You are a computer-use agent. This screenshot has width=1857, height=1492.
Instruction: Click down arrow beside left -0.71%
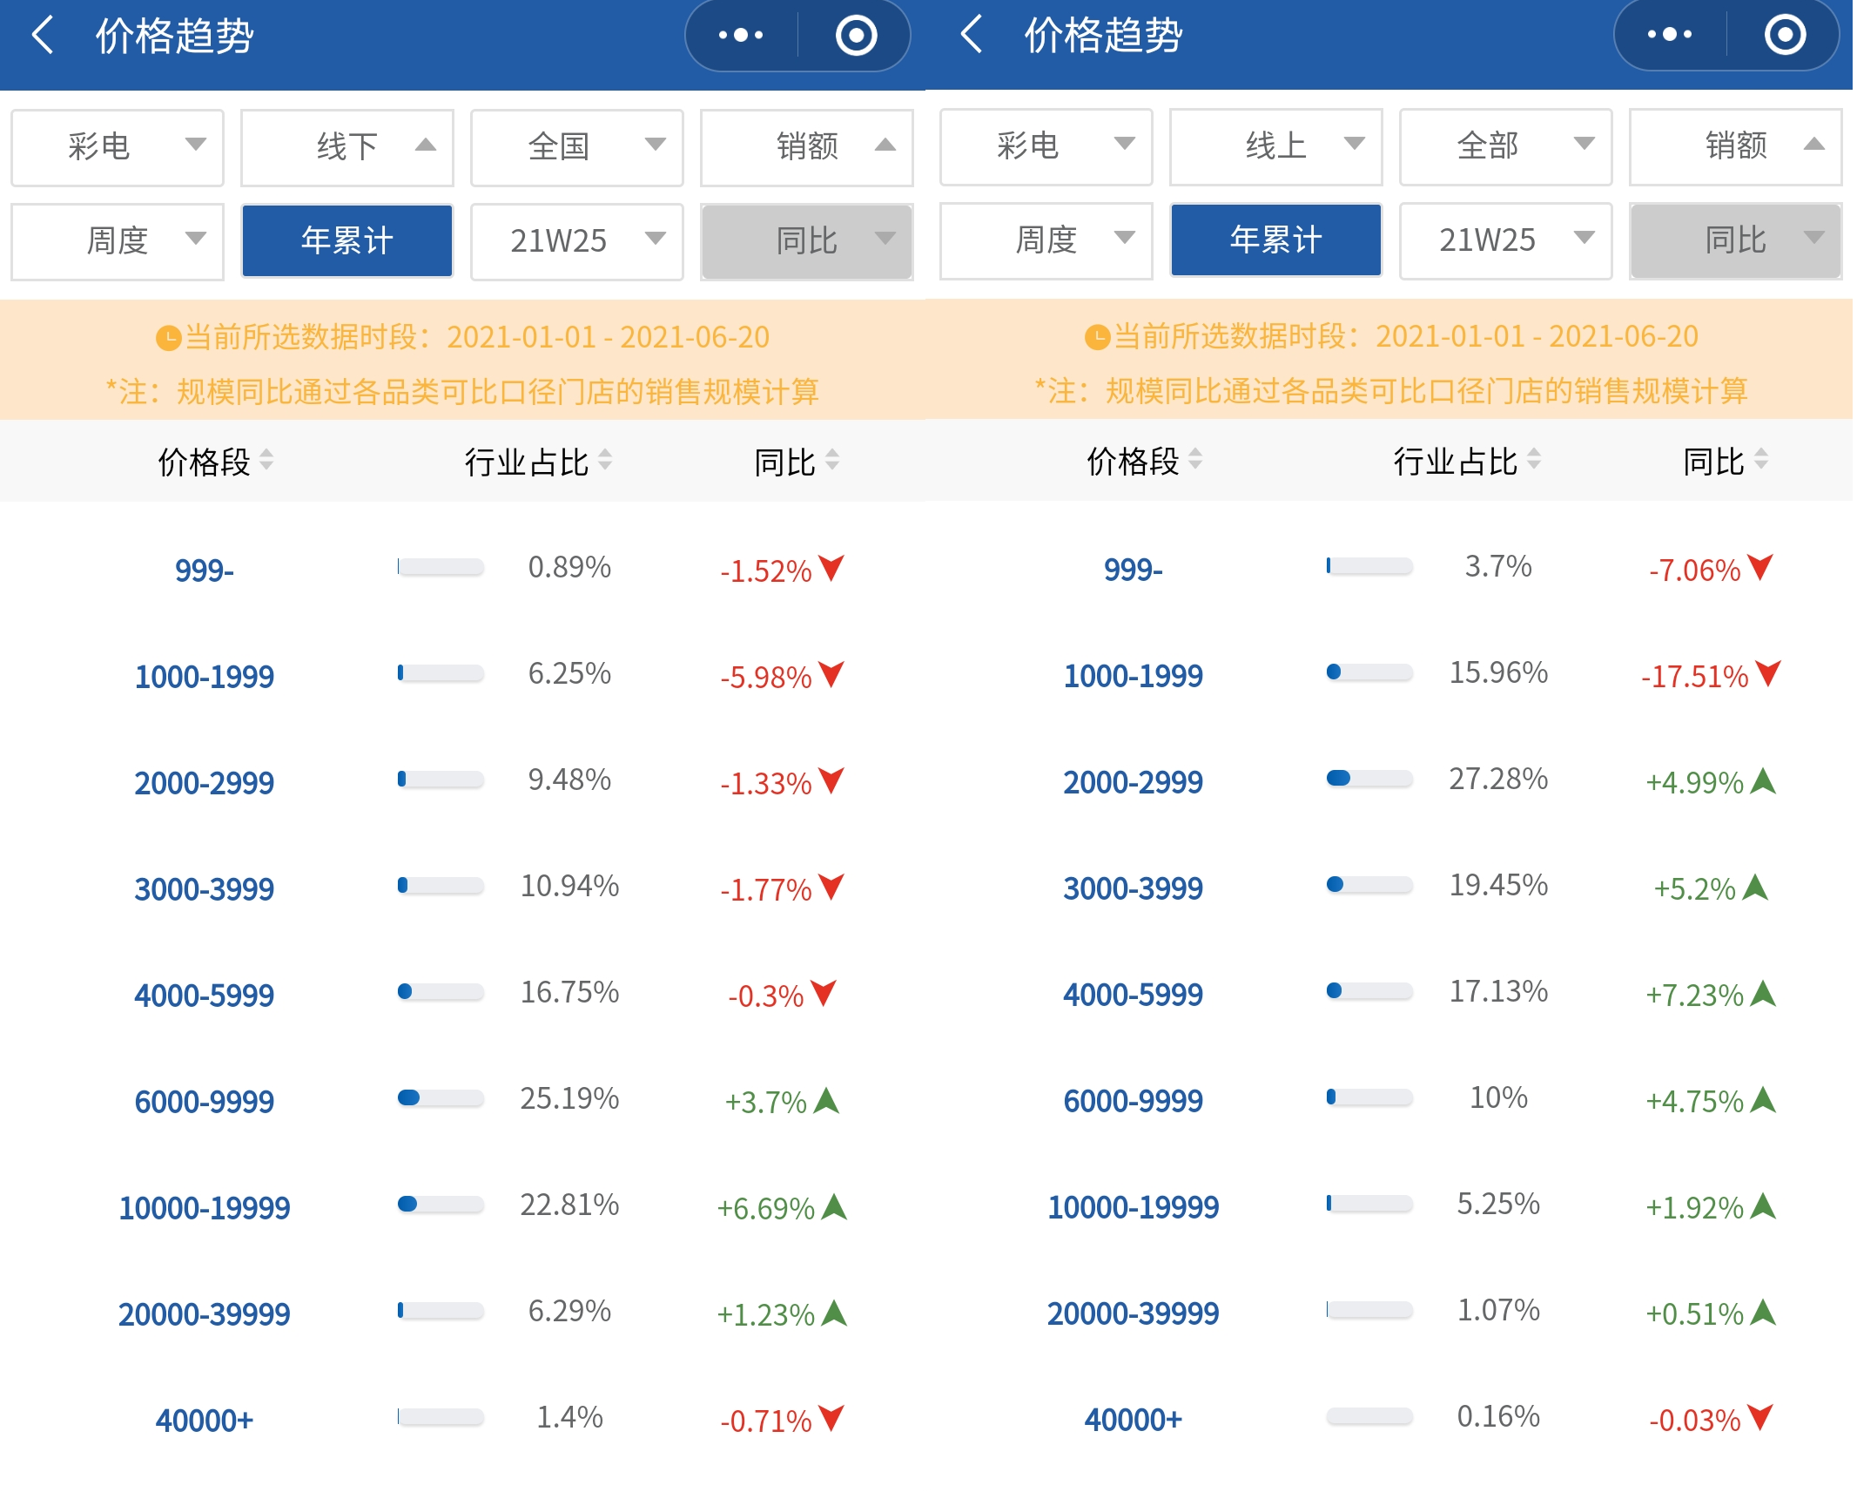tap(831, 1418)
